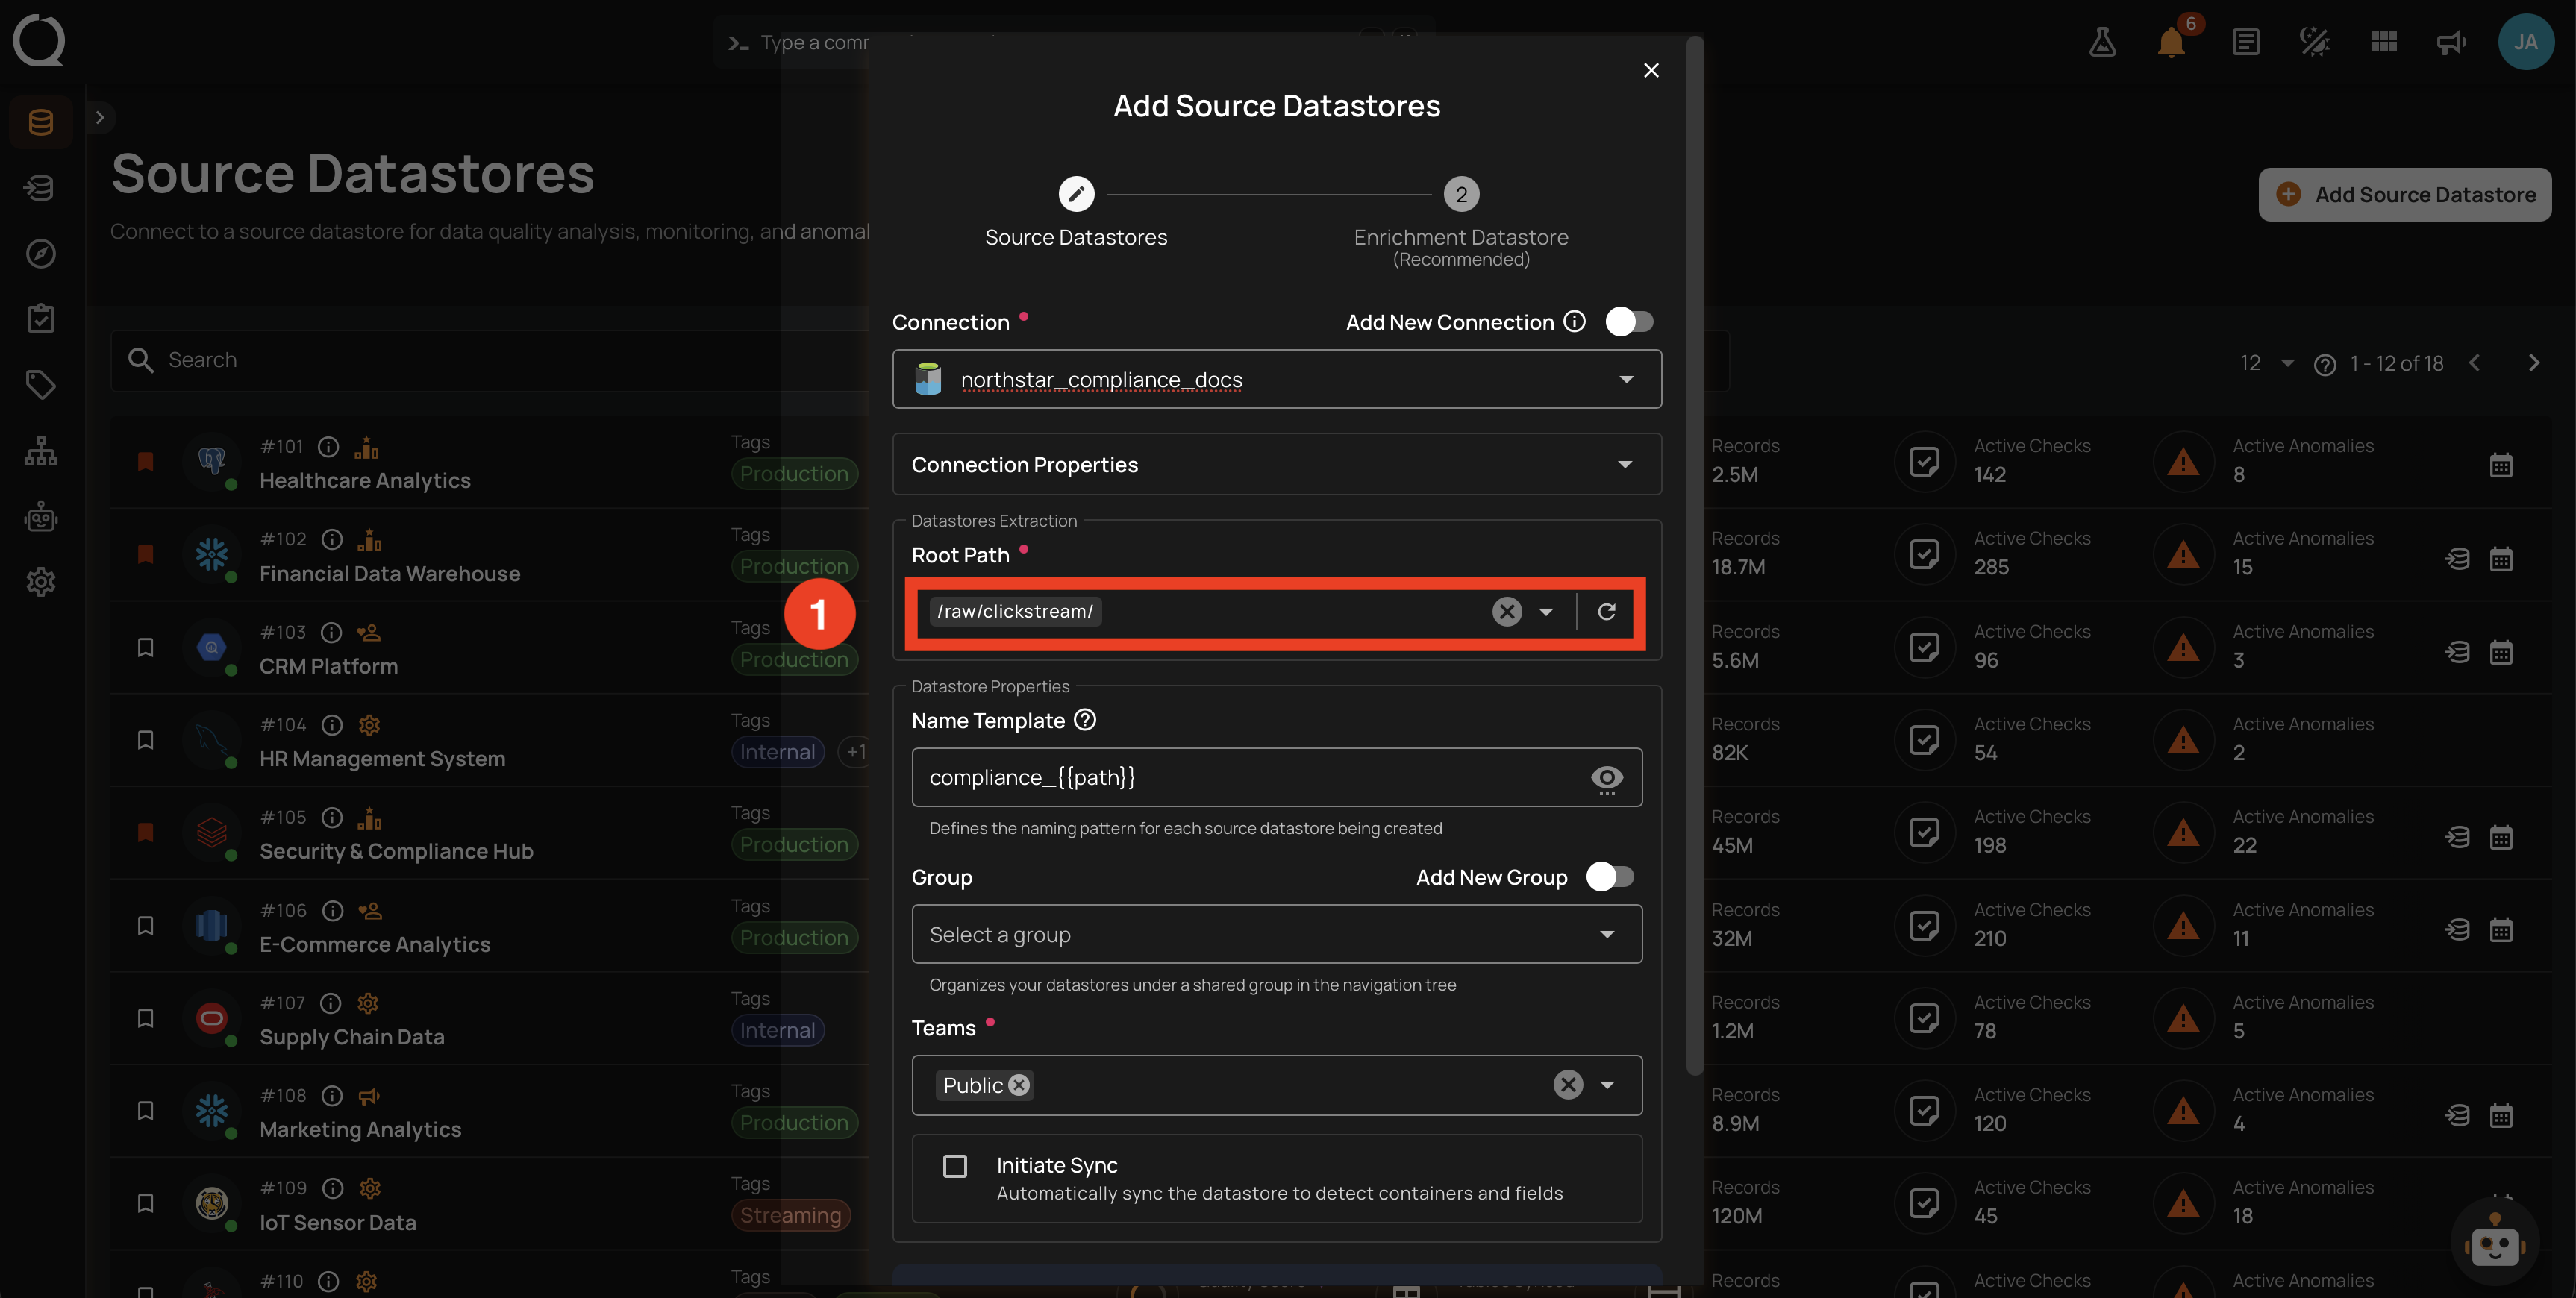
Task: Show pagination help icon
Action: (x=2324, y=364)
